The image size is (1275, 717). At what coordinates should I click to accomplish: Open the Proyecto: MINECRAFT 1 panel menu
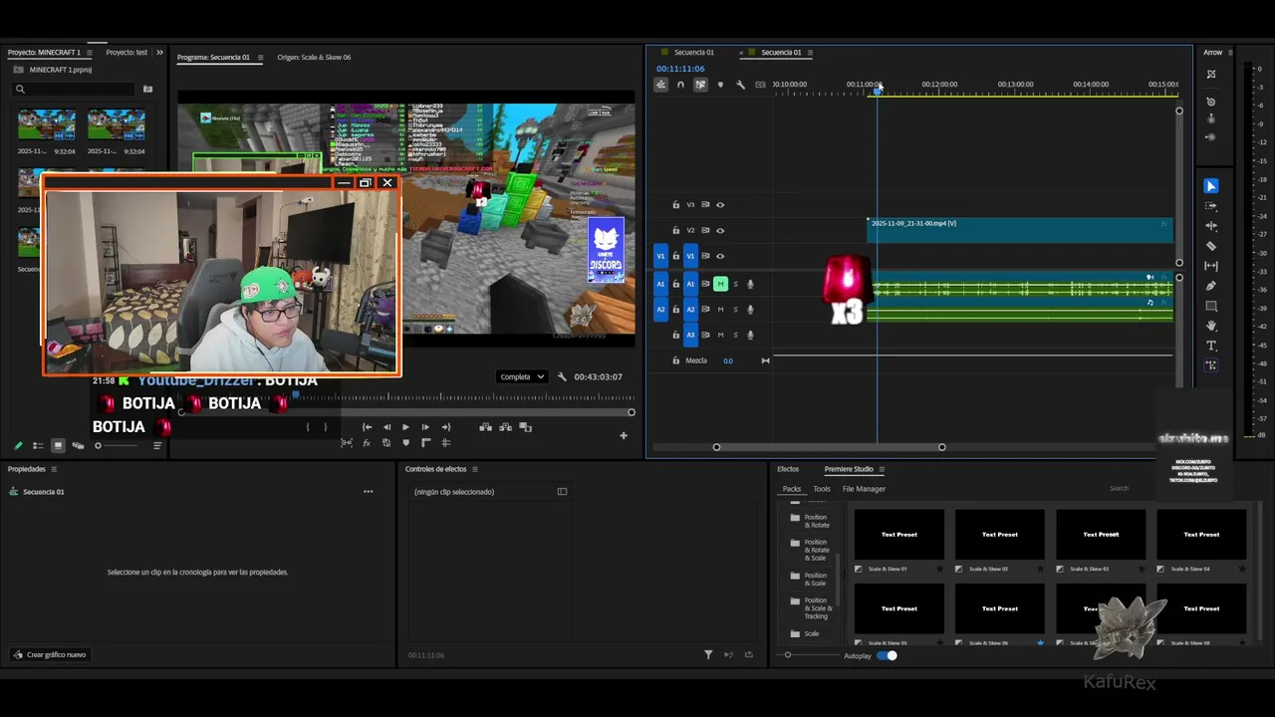[x=90, y=53]
